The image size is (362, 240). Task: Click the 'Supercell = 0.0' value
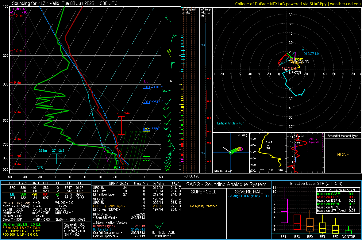(74, 224)
